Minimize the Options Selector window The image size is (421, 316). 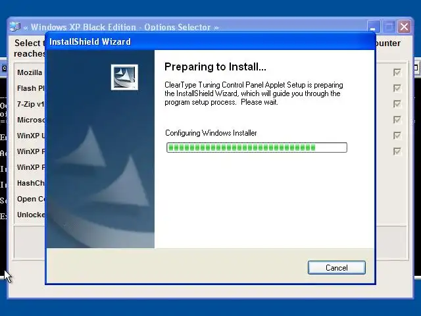pyautogui.click(x=373, y=27)
